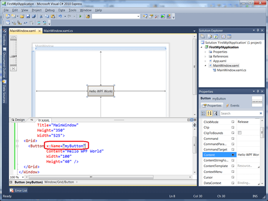Click the Find in Files icon
The image size is (268, 201).
click(88, 16)
